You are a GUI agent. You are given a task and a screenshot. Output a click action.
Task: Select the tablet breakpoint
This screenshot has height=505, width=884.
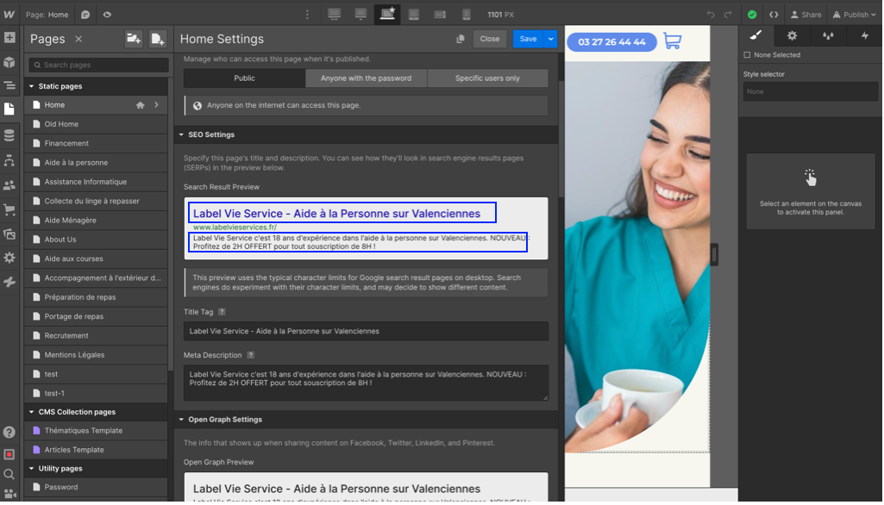pyautogui.click(x=414, y=15)
